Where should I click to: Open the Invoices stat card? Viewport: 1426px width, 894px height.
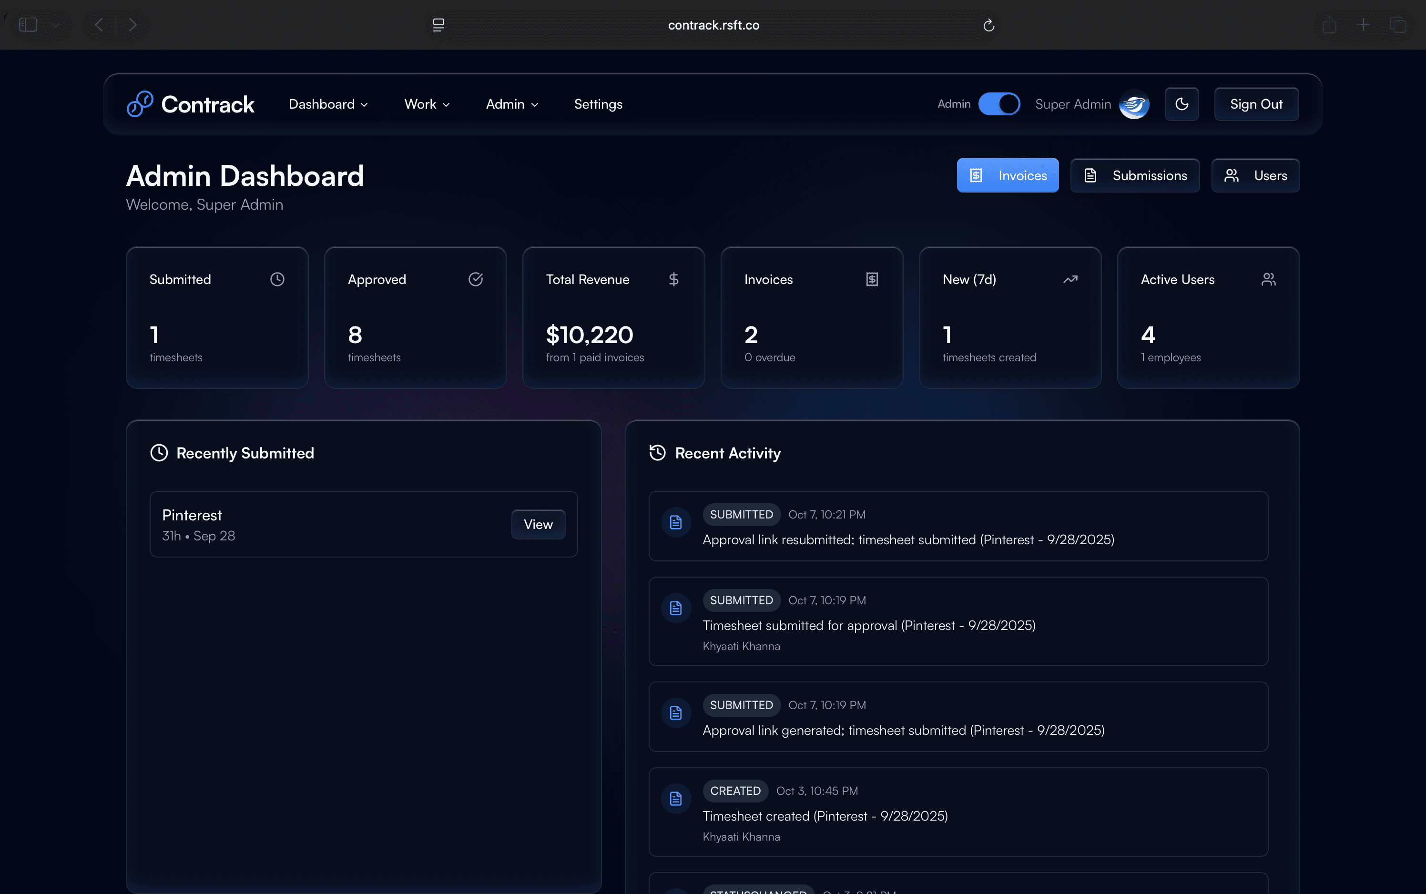(x=811, y=317)
